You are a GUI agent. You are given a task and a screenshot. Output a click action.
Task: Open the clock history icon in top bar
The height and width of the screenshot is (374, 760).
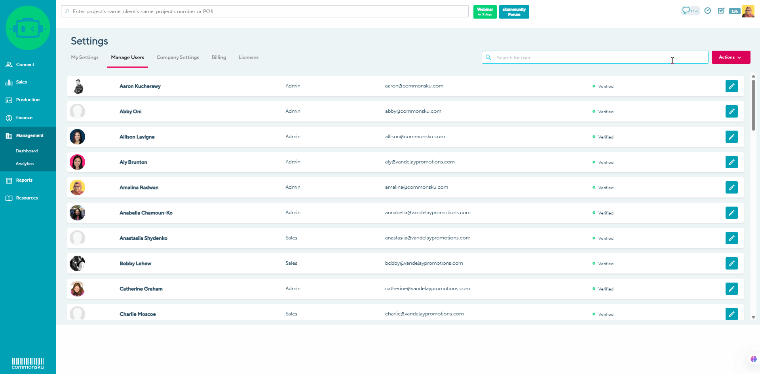[708, 11]
